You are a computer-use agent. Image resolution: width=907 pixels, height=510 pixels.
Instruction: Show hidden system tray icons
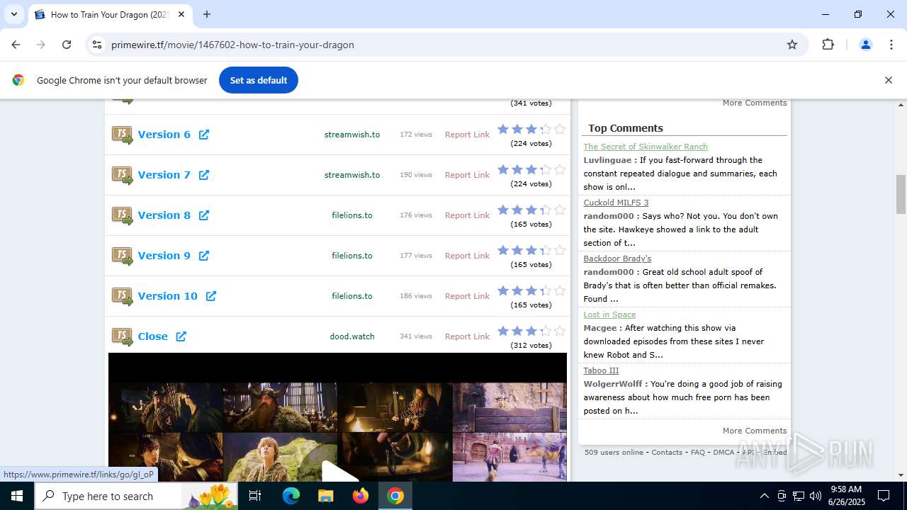tap(764, 496)
